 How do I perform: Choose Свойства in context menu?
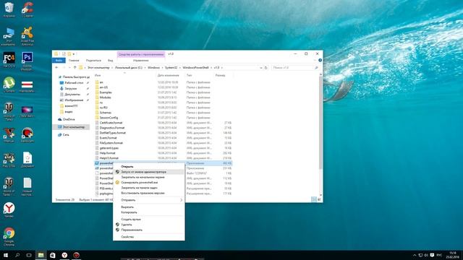tap(149, 237)
